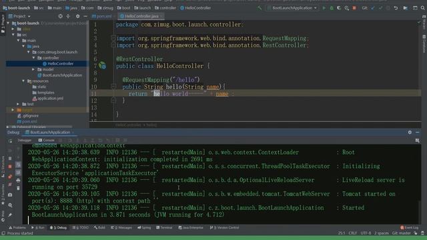Collapse the boot-launch root tree node
Screen dimensions: 427x240
8,23
